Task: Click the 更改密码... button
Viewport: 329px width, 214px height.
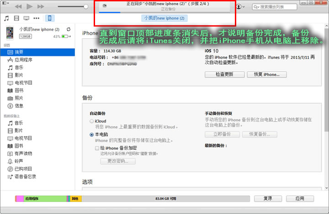Action: click(118, 161)
